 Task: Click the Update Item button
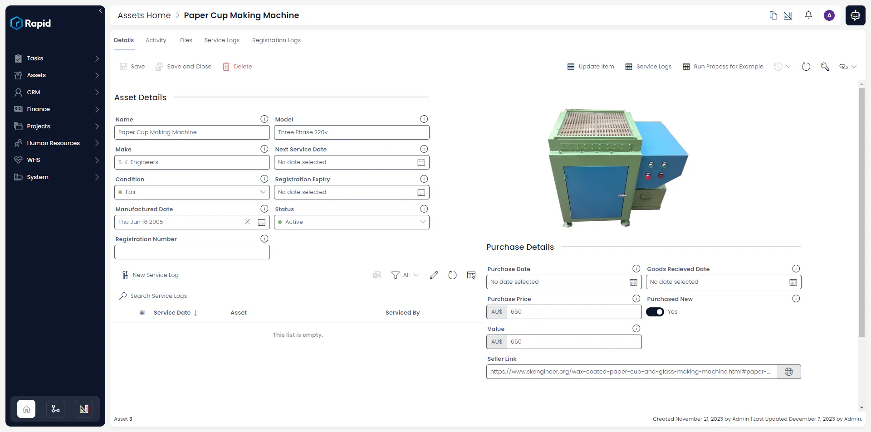tap(591, 67)
